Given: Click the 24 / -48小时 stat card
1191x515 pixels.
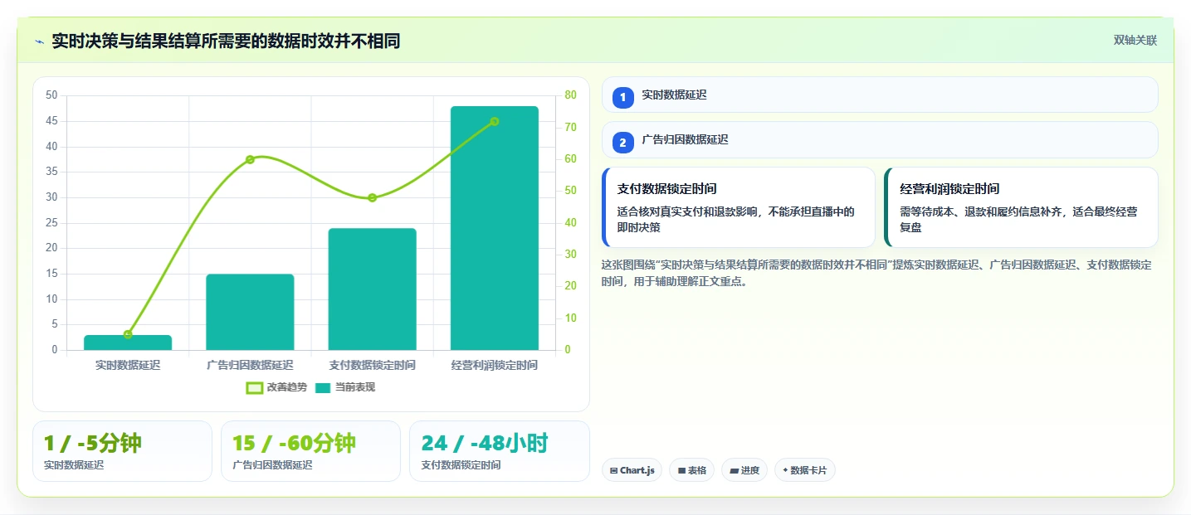Looking at the screenshot, I should coord(500,451).
